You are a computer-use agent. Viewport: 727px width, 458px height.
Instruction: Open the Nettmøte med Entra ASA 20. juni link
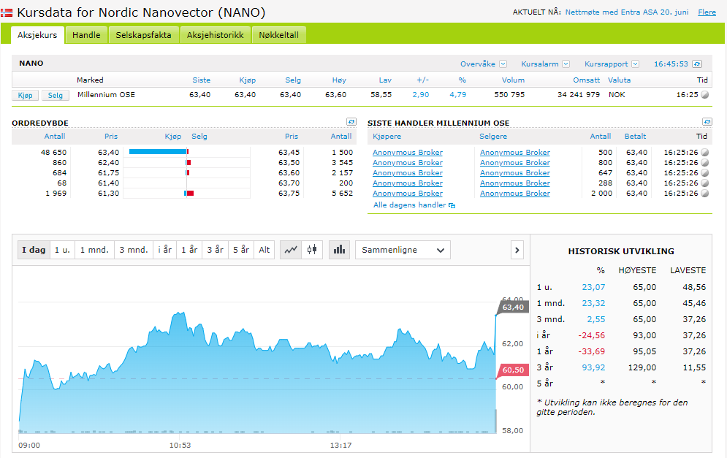(627, 12)
